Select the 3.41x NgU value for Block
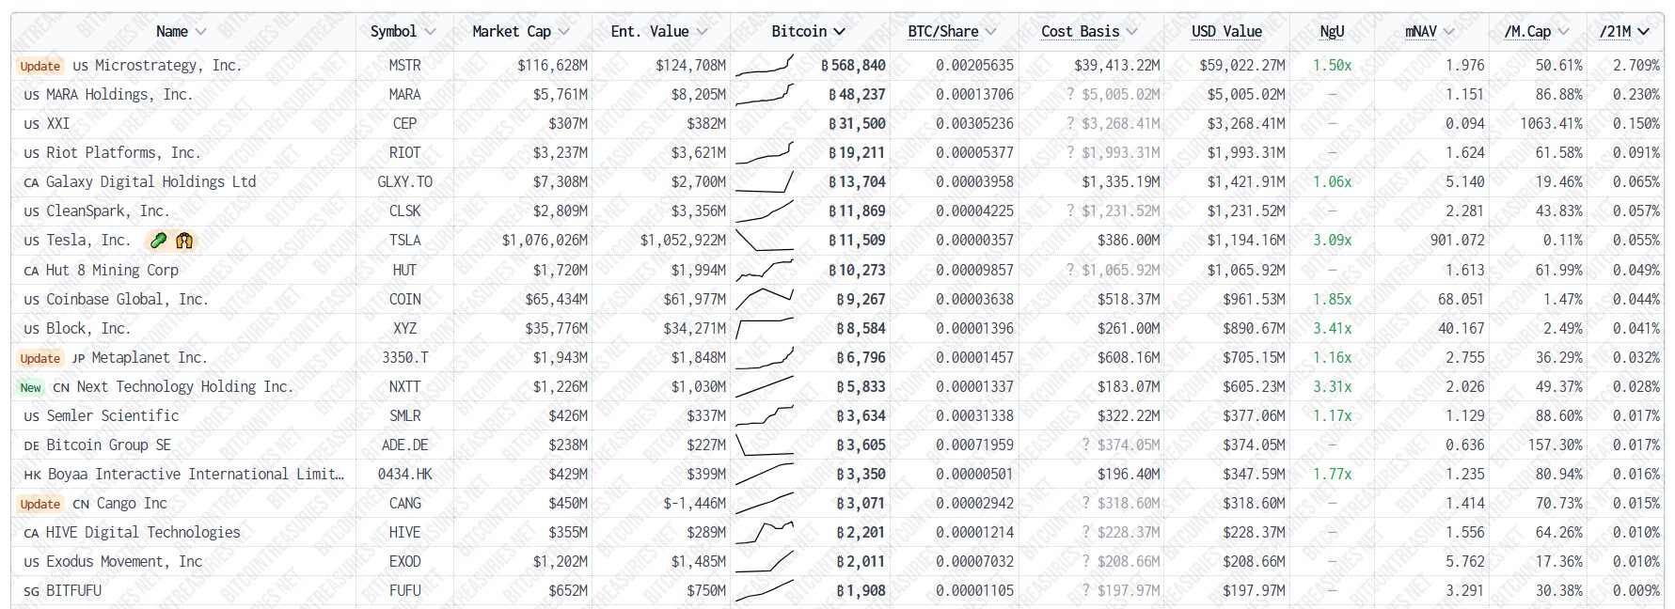 click(x=1333, y=328)
